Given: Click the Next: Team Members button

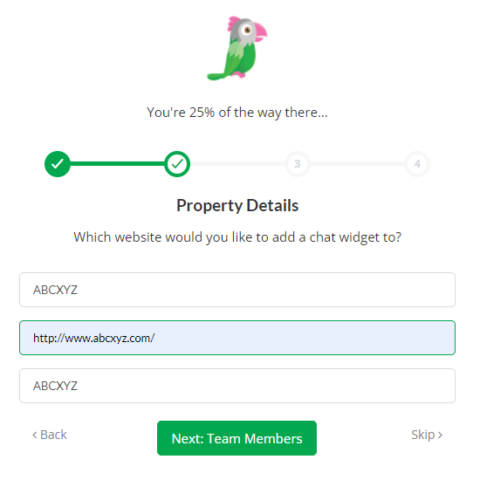Looking at the screenshot, I should coord(237,438).
